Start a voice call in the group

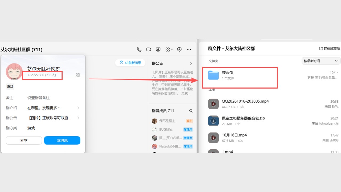coord(139,49)
